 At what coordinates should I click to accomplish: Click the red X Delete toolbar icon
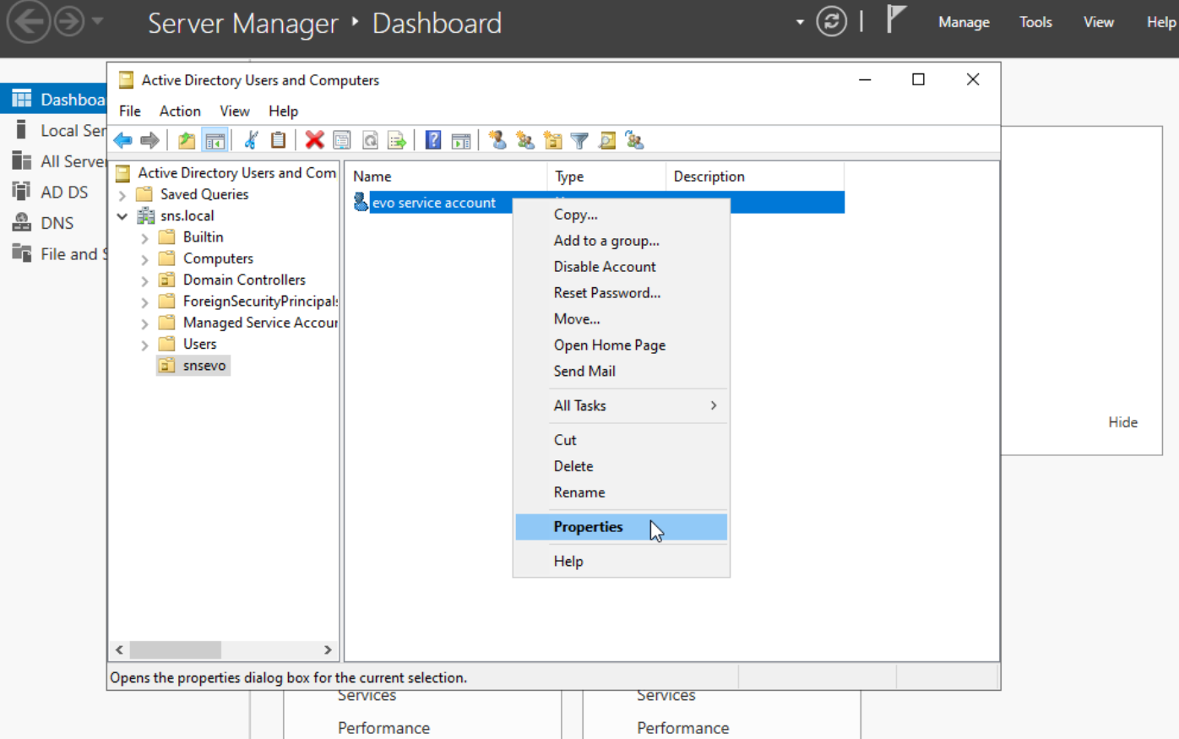click(314, 140)
